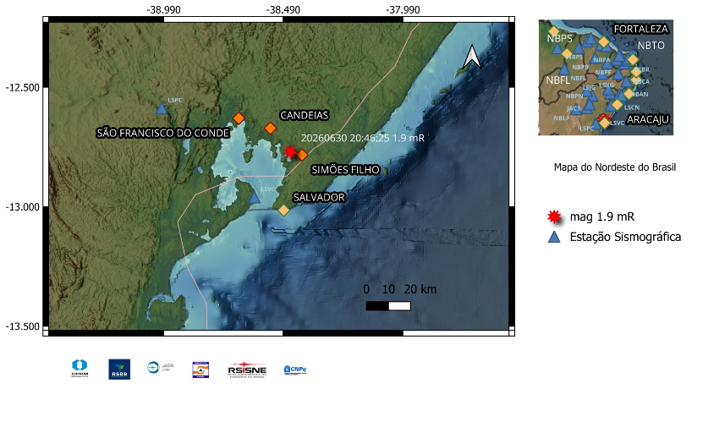Click the NBTO label in the inset map
719x427 pixels.
[x=651, y=46]
